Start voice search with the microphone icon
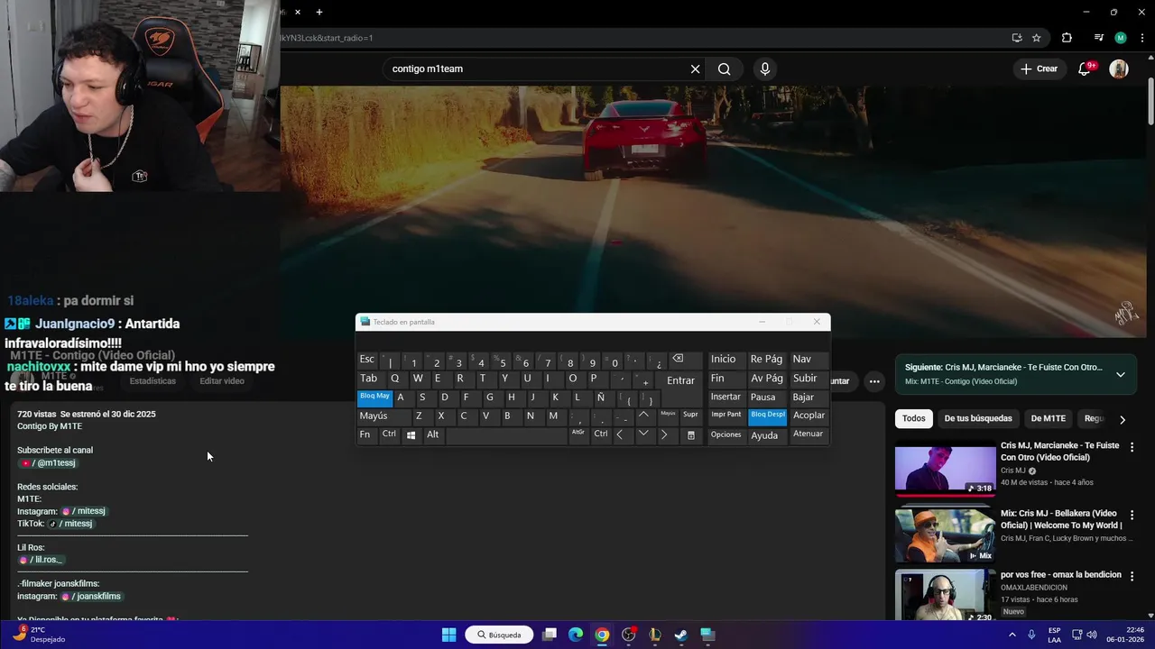The width and height of the screenshot is (1155, 649). click(765, 69)
